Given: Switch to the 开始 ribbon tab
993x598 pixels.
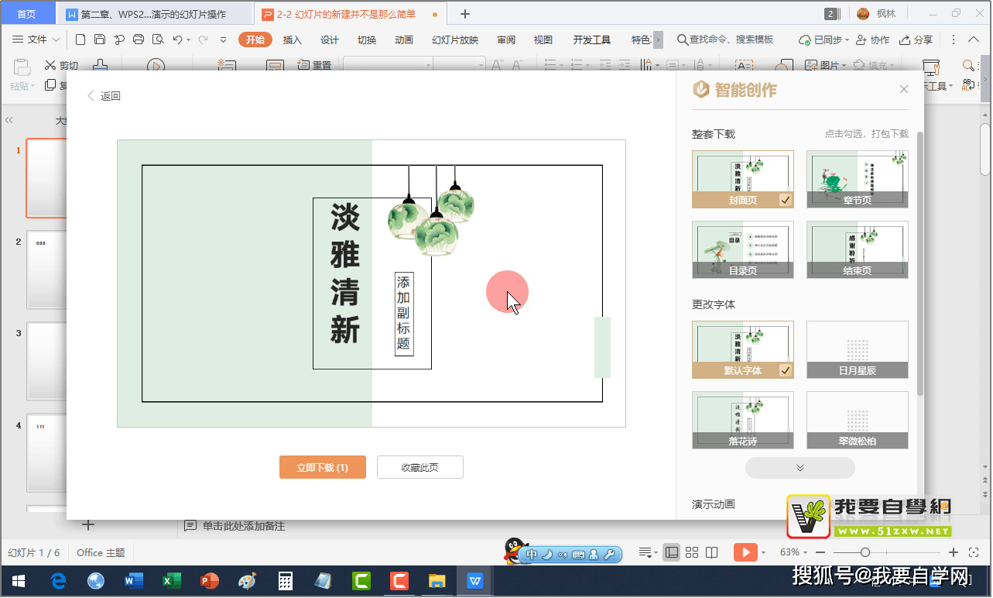Looking at the screenshot, I should [x=255, y=40].
